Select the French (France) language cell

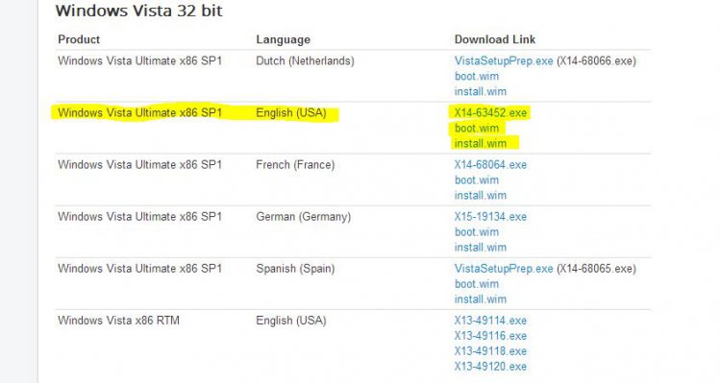point(295,165)
